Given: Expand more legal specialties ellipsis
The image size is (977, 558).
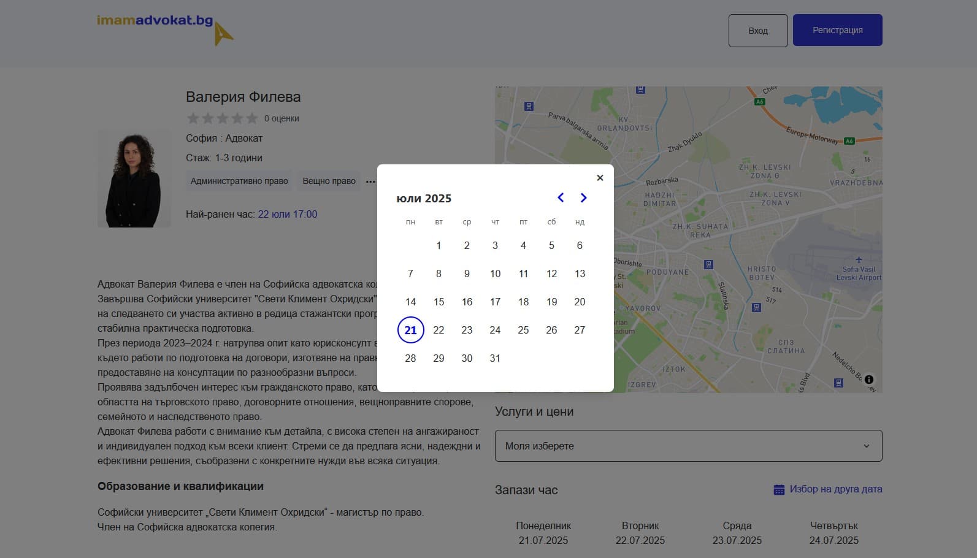Looking at the screenshot, I should 370,182.
